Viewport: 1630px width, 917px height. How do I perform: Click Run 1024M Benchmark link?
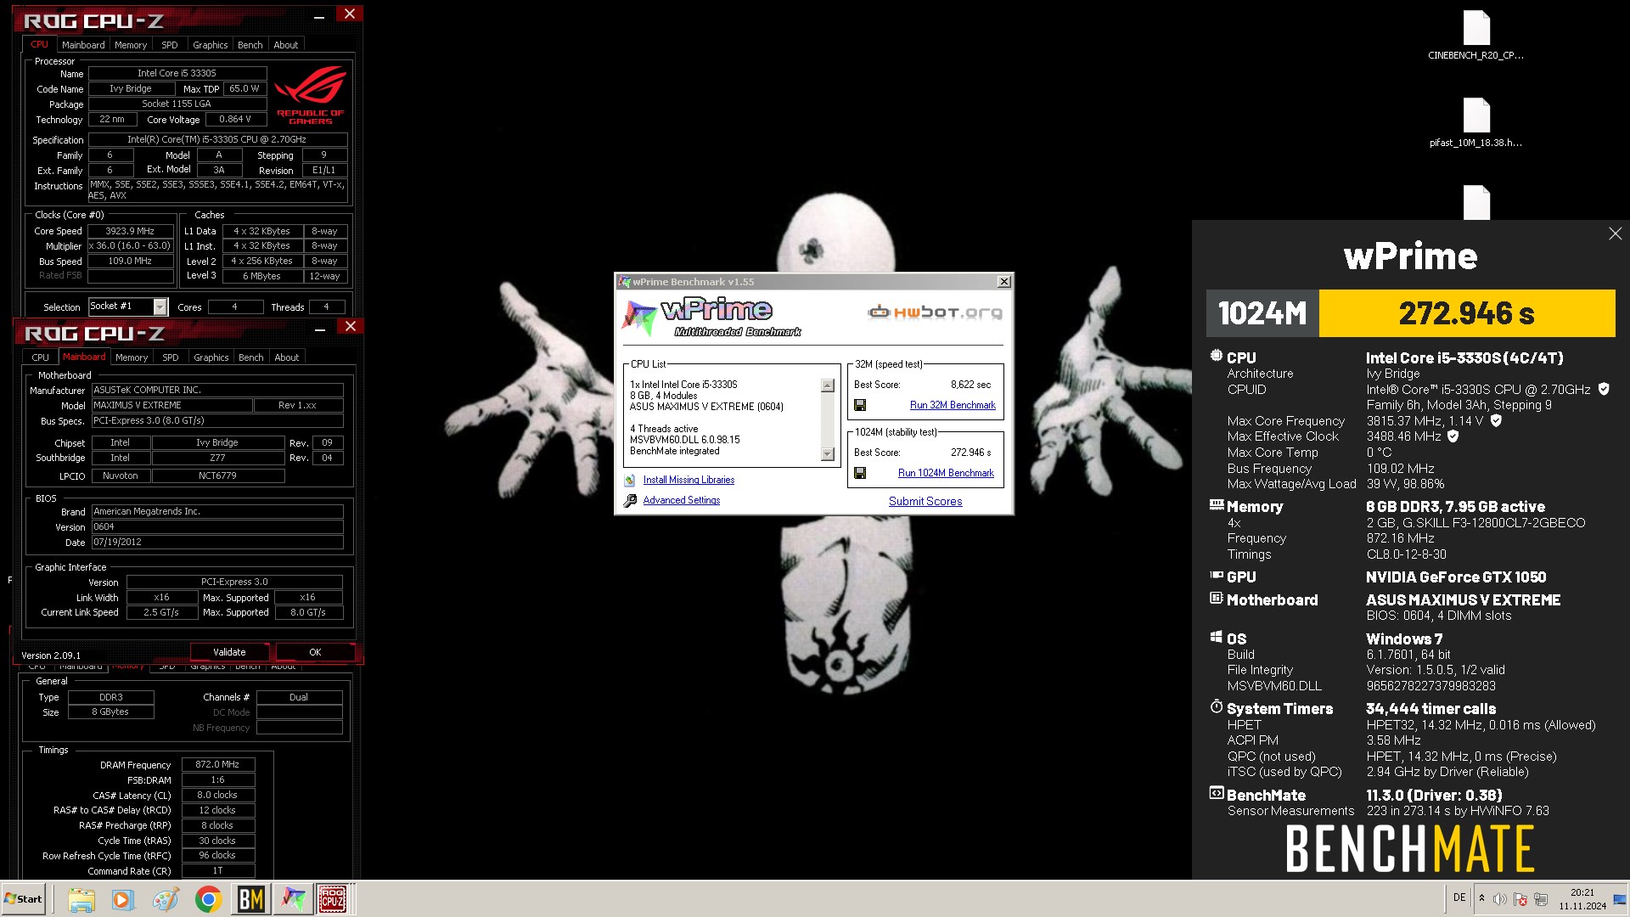click(946, 473)
